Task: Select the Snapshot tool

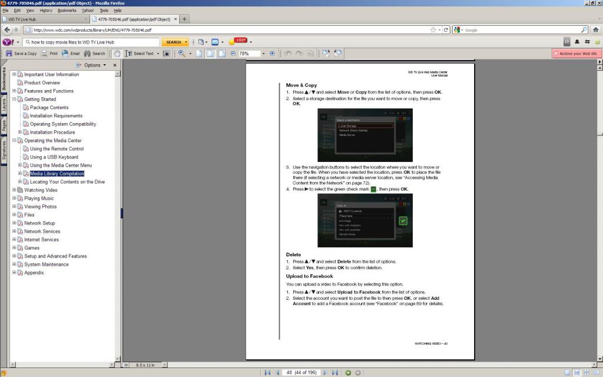Action: [166, 54]
